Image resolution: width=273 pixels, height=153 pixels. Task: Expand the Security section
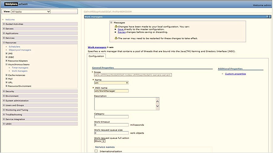coord(4,91)
